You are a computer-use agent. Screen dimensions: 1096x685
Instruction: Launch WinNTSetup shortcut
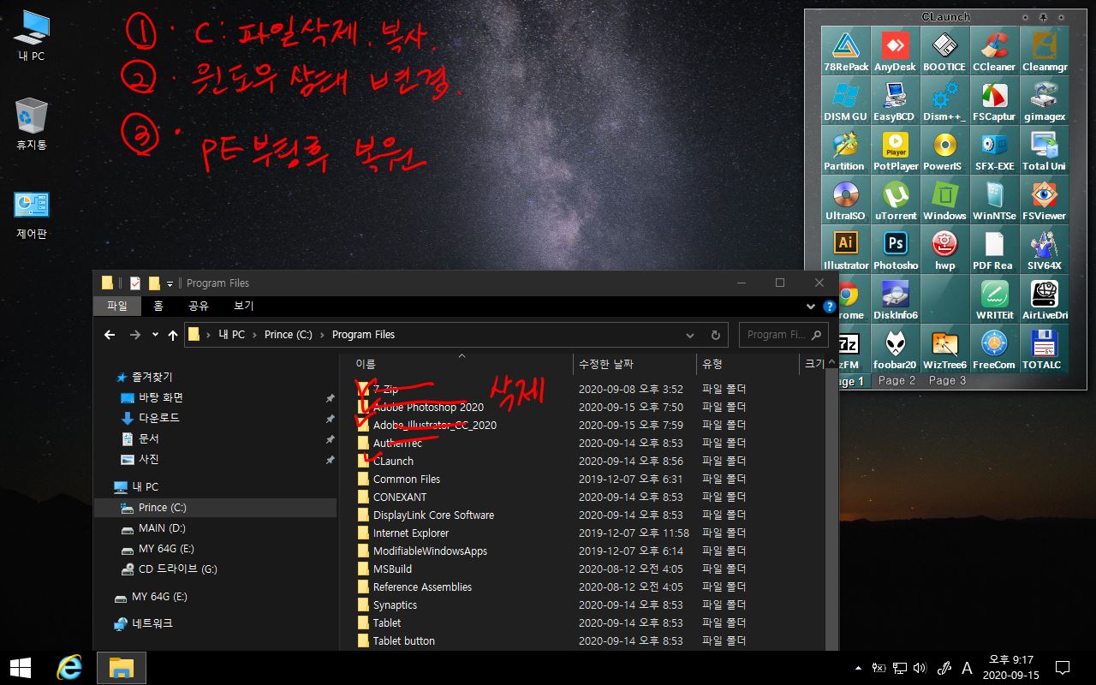(995, 200)
